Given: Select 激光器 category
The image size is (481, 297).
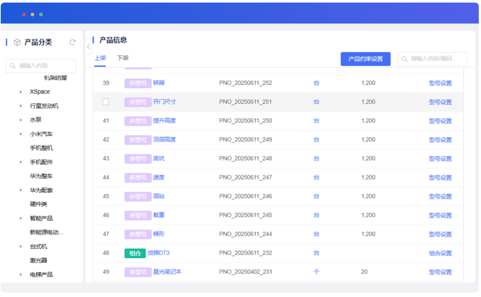Looking at the screenshot, I should (x=38, y=260).
